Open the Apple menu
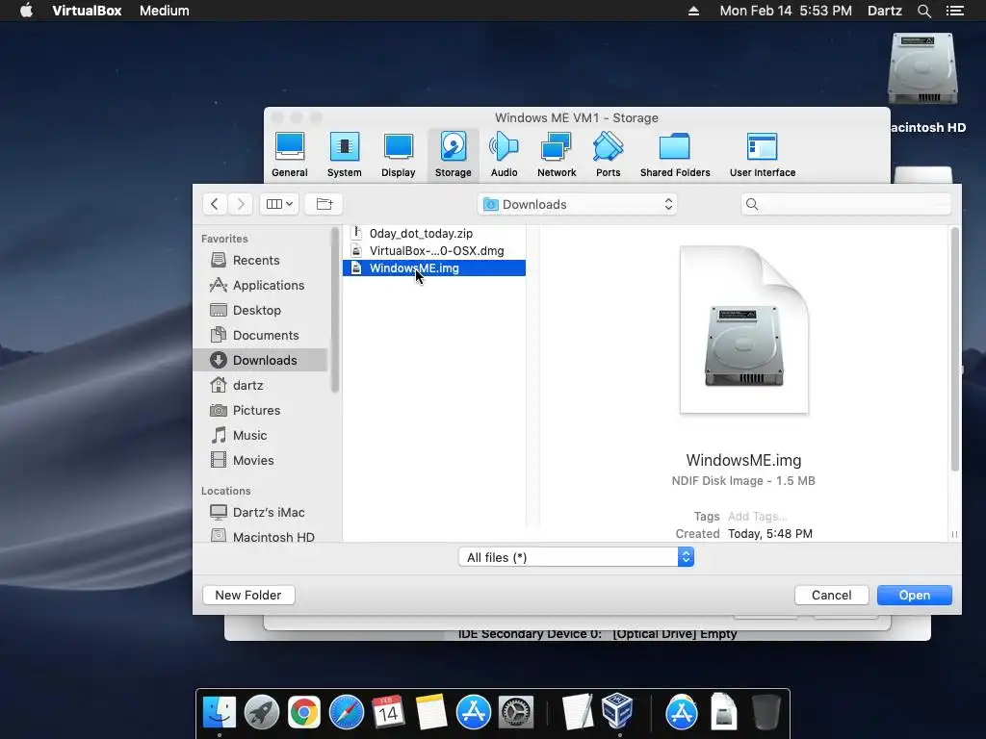986x739 pixels. pos(26,11)
